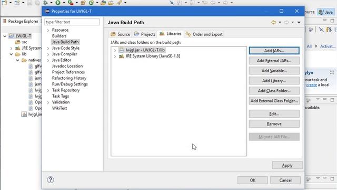Open the view menu triangle in Properties dialog header
Viewport: 337px width, 190px height.
(x=299, y=22)
